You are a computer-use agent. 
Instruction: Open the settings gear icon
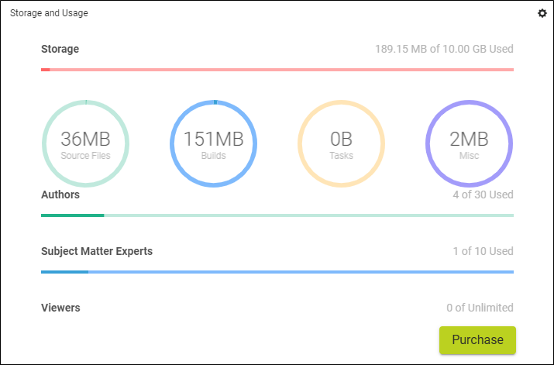click(542, 13)
